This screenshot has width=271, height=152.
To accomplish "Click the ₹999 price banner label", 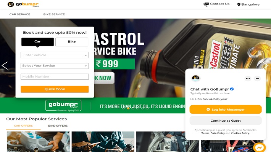I will coord(115,64).
